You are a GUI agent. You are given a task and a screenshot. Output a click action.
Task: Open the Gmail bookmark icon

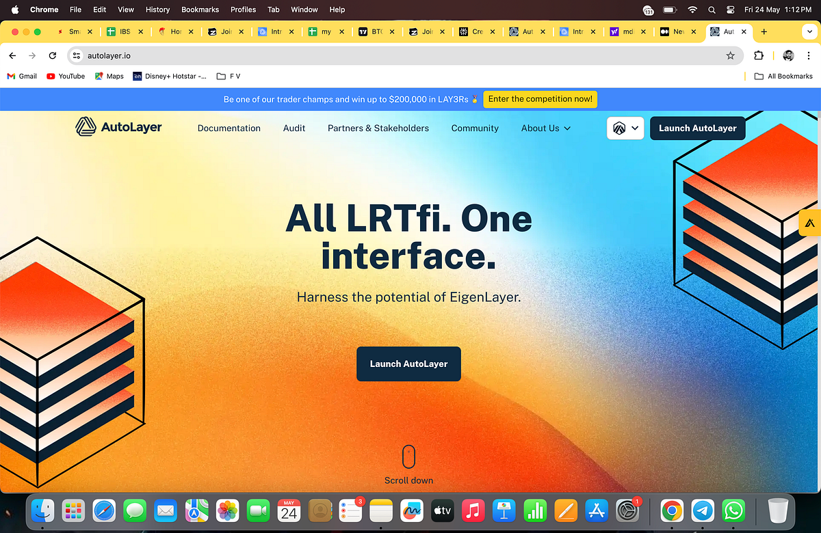click(x=10, y=76)
